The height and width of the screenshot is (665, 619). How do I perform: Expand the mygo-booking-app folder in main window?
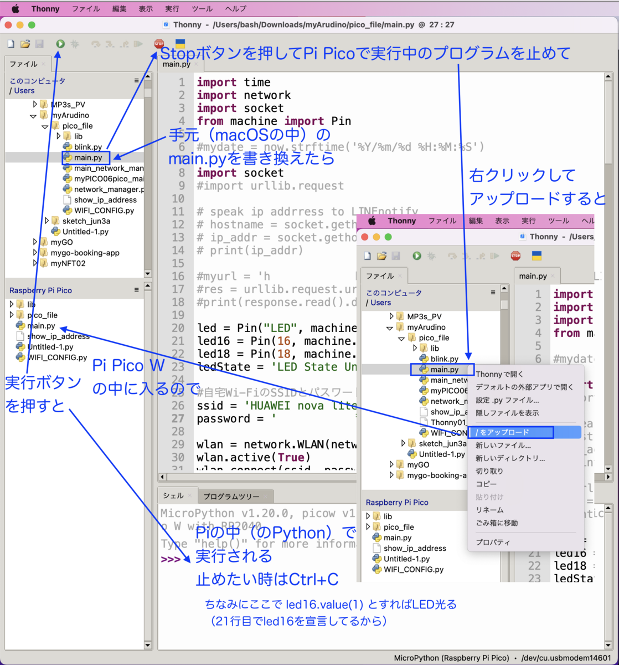pos(35,253)
